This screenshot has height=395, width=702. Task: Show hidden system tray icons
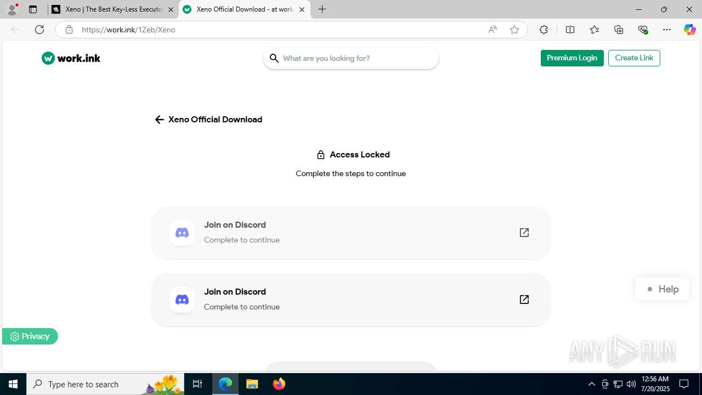pyautogui.click(x=591, y=384)
